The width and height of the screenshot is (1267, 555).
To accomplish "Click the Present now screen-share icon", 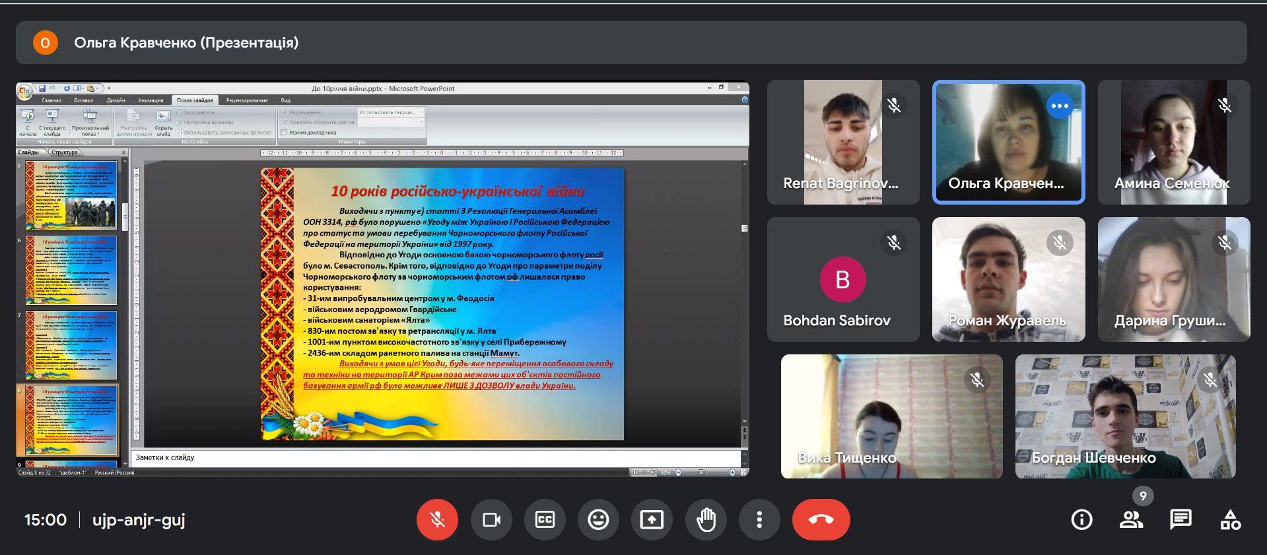I will coord(652,520).
